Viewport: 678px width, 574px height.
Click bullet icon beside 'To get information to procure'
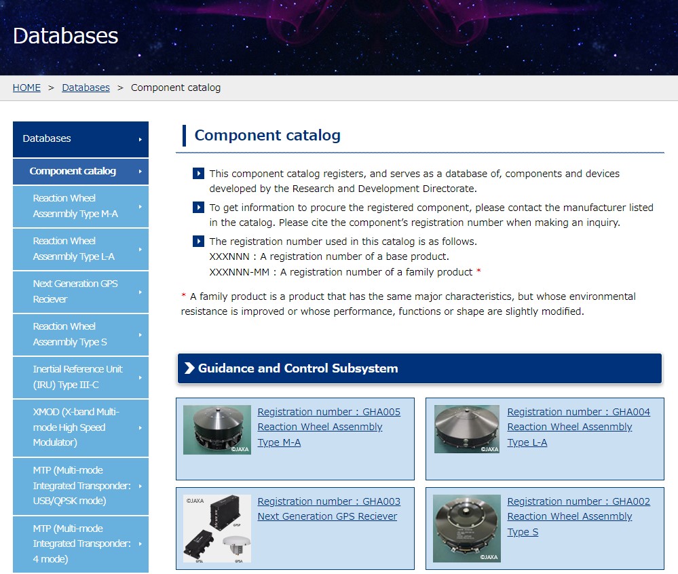[x=198, y=208]
